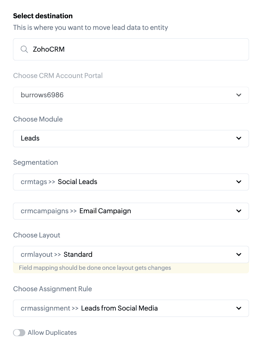The width and height of the screenshot is (262, 352).
Task: Click the chevron arrow beside Email Campaign
Action: [239, 211]
